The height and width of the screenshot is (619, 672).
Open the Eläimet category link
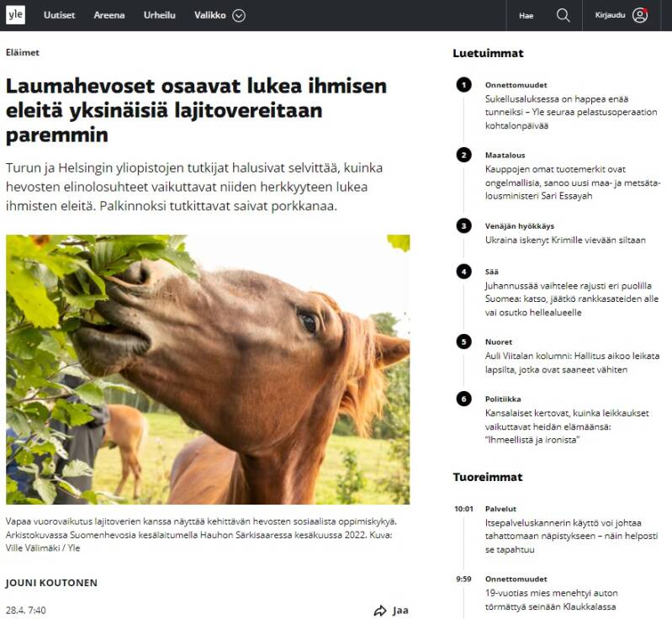pyautogui.click(x=22, y=52)
